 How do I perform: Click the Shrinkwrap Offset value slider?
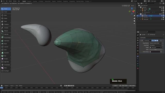[x=156, y=50]
